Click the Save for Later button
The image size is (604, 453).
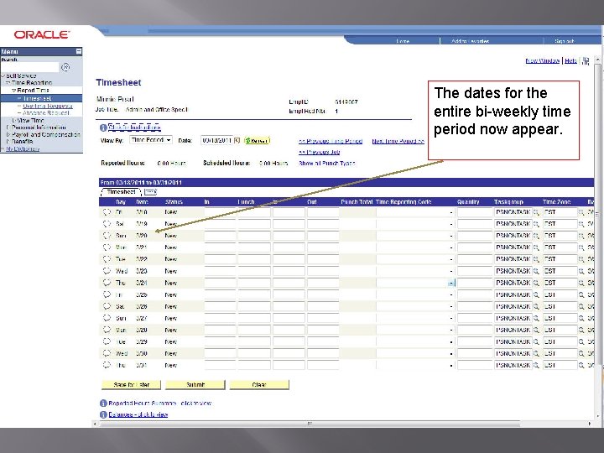pyautogui.click(x=132, y=384)
